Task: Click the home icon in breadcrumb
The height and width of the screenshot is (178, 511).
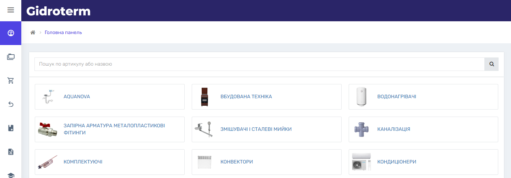Action: pos(33,32)
